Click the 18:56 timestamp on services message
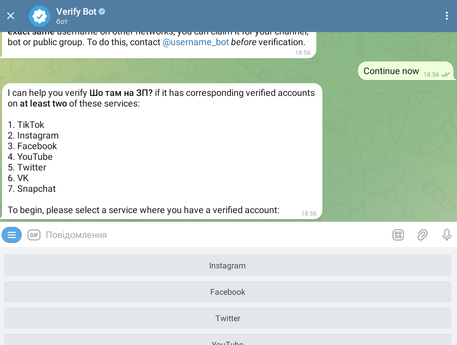The width and height of the screenshot is (457, 345). click(309, 214)
